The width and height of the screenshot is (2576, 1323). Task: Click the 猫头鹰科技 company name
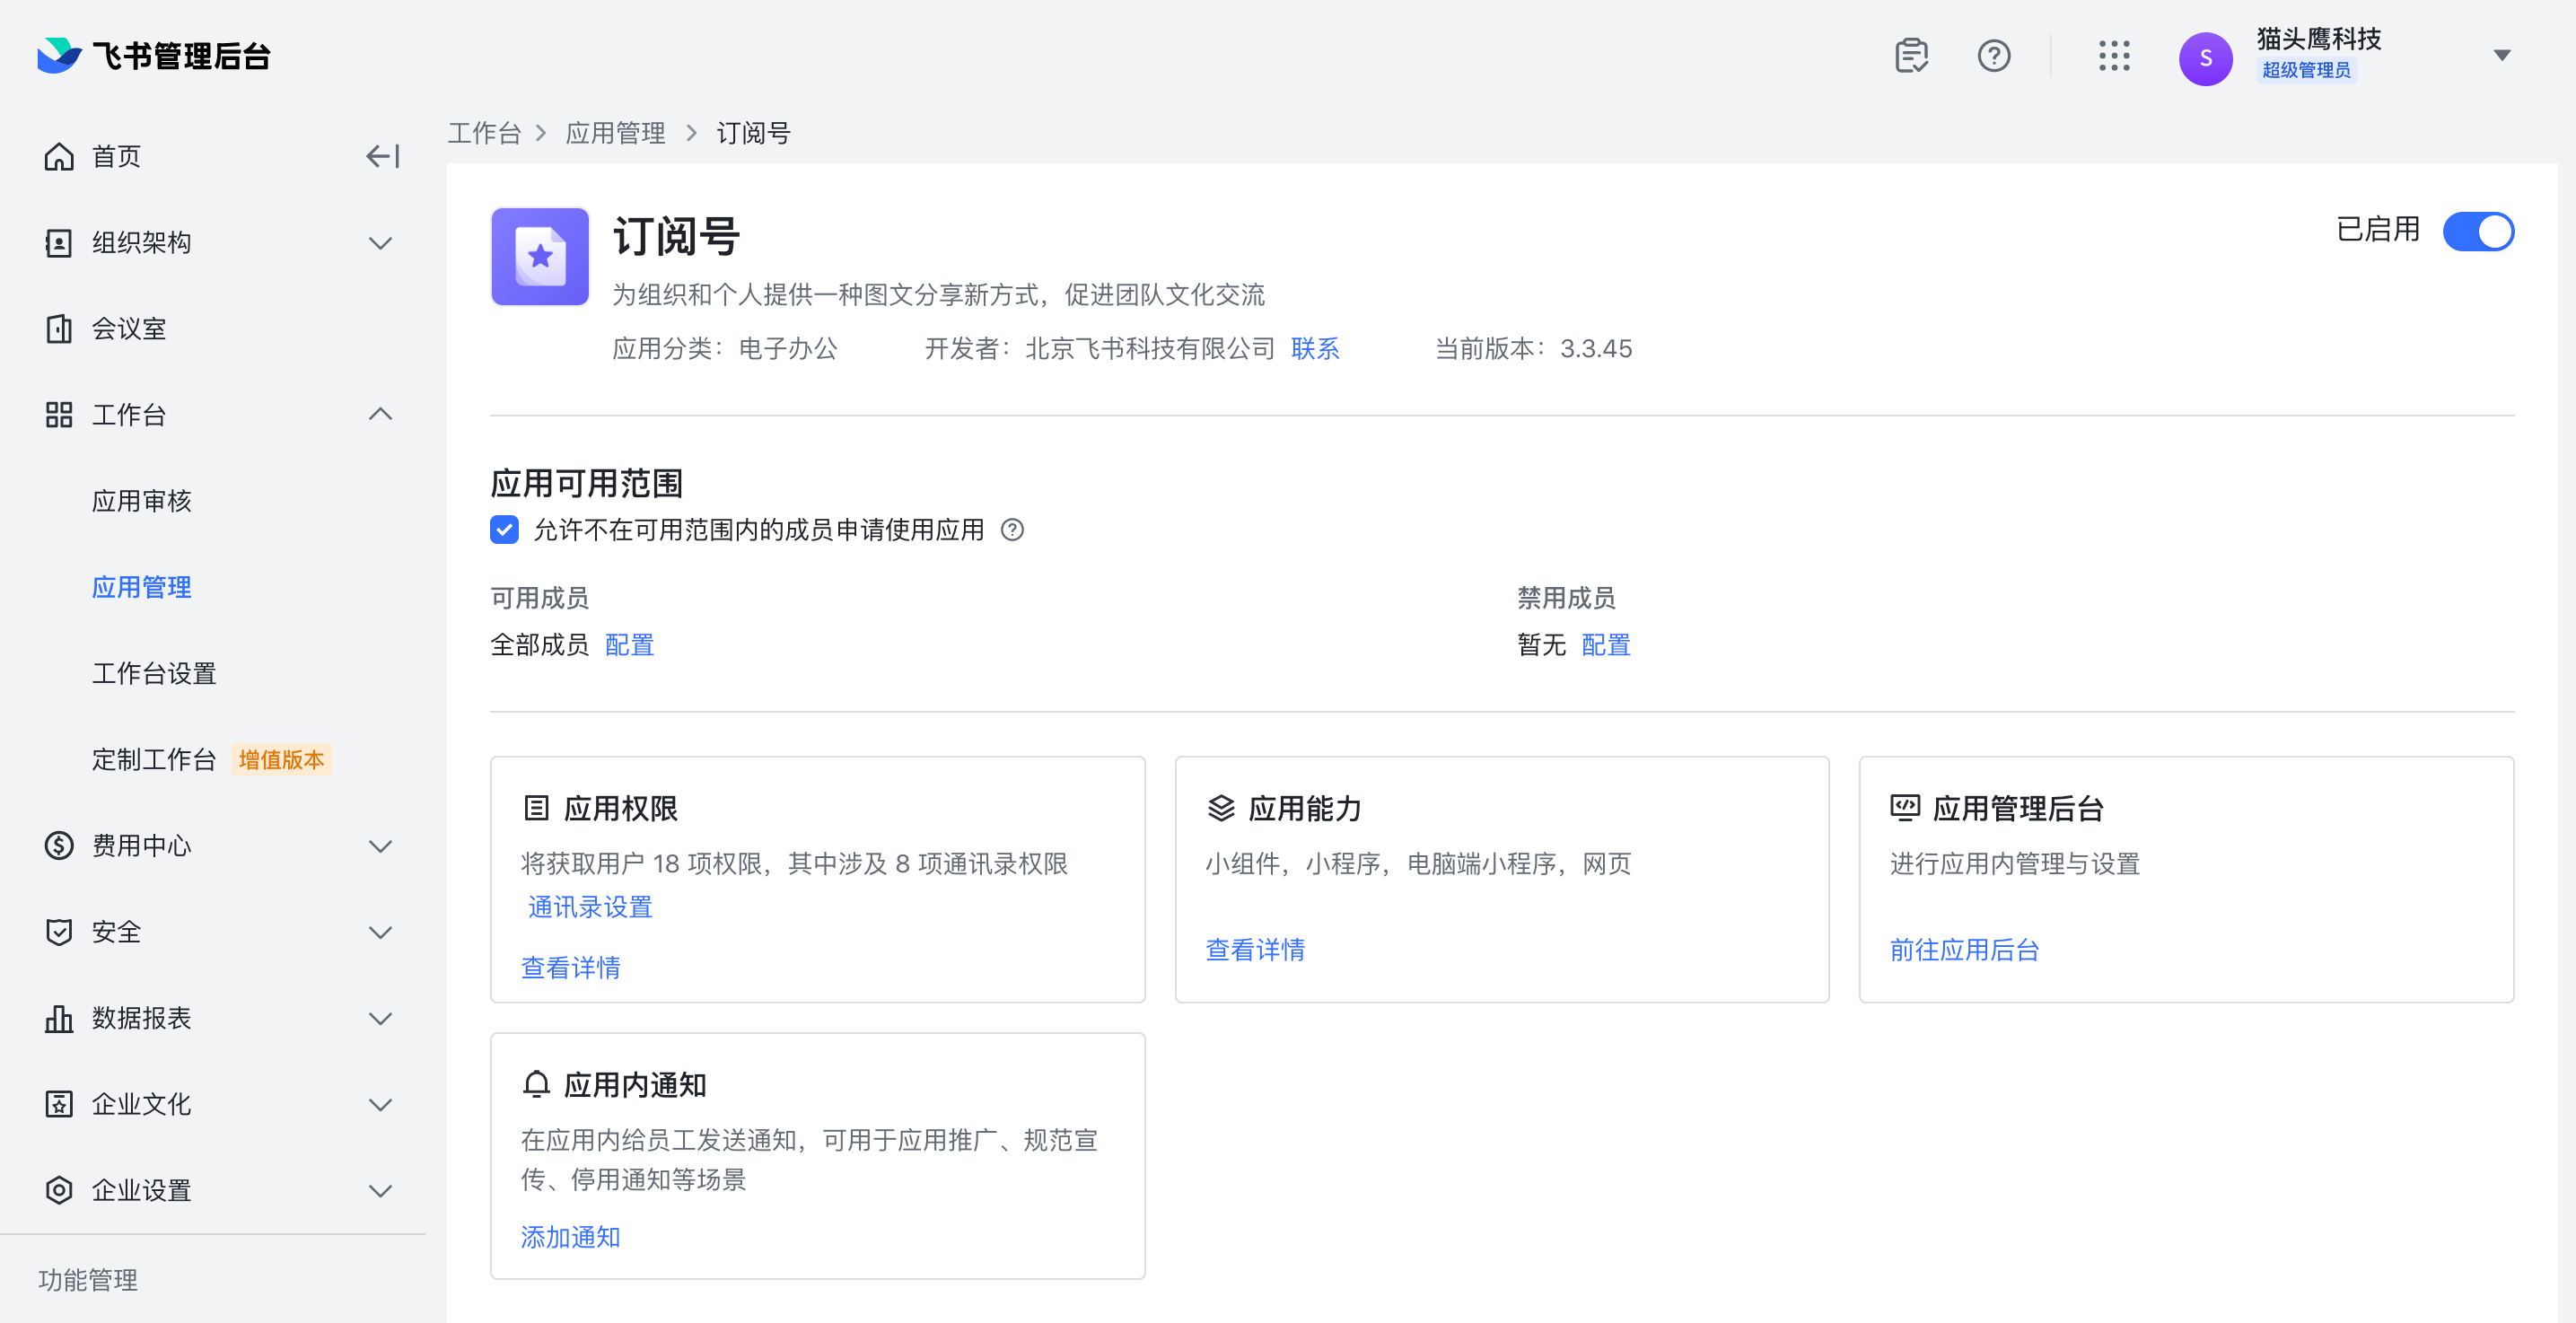(x=2318, y=38)
